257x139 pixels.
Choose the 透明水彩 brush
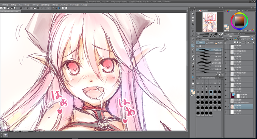tap(209, 53)
